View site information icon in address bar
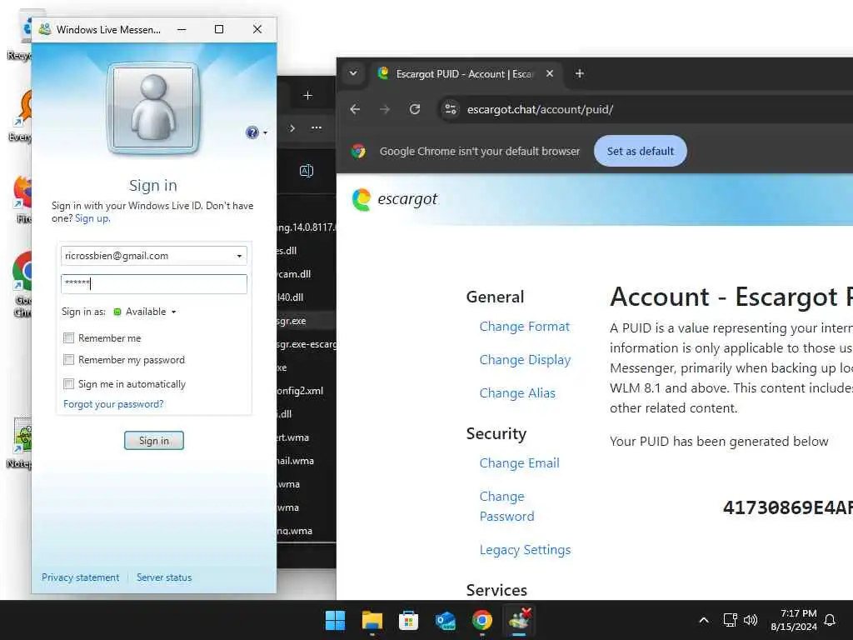 pyautogui.click(x=451, y=109)
